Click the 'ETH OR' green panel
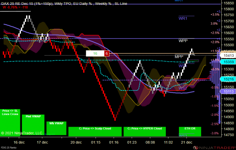This screenshot has height=150, width=236. point(190,132)
